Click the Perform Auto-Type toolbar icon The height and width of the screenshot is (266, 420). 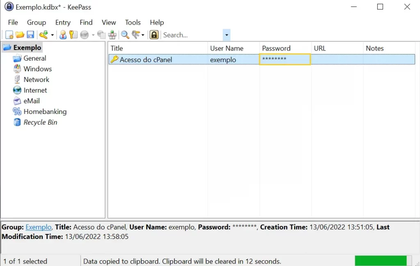112,35
